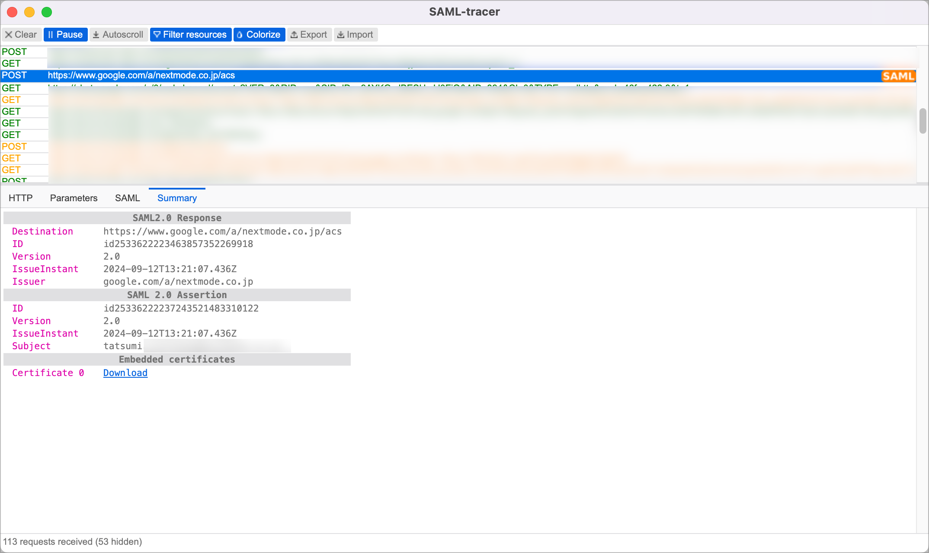The height and width of the screenshot is (553, 929).
Task: Open the Filter resources option
Action: 190,34
